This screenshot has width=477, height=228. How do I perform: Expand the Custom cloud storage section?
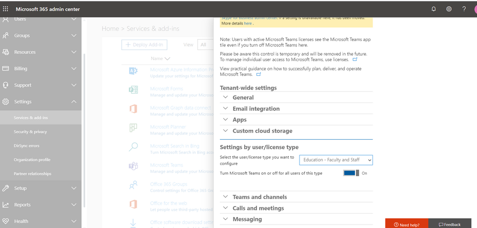point(296,131)
